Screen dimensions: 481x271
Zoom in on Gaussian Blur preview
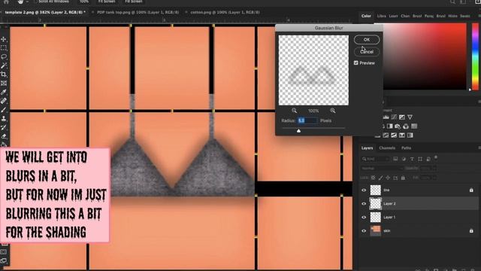[x=333, y=111]
